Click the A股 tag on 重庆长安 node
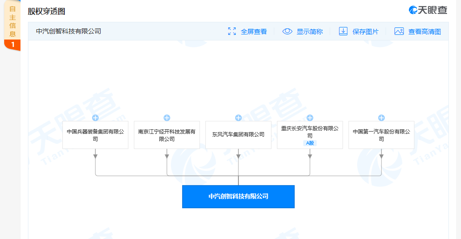 310,143
